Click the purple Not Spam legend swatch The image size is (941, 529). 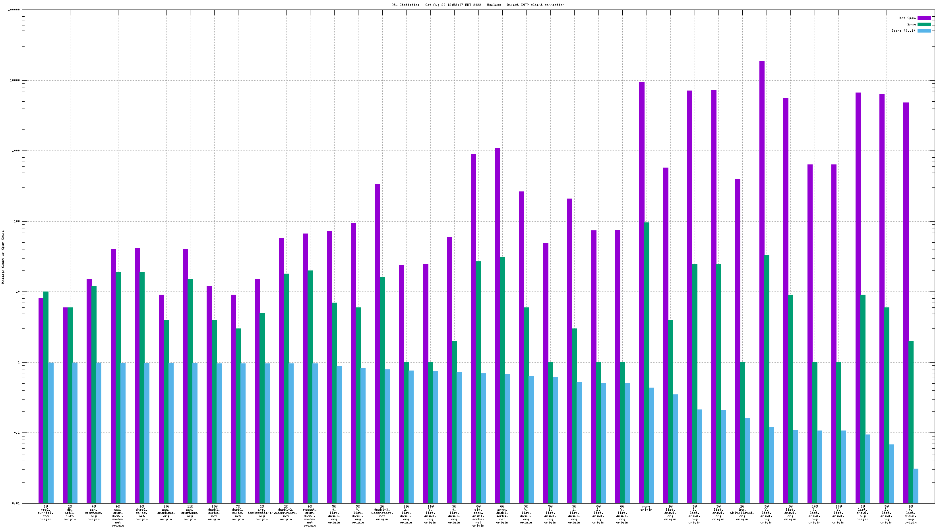[x=924, y=18]
